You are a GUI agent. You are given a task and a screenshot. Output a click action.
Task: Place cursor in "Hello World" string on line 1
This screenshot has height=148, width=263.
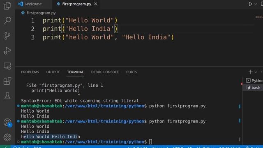click(90, 20)
